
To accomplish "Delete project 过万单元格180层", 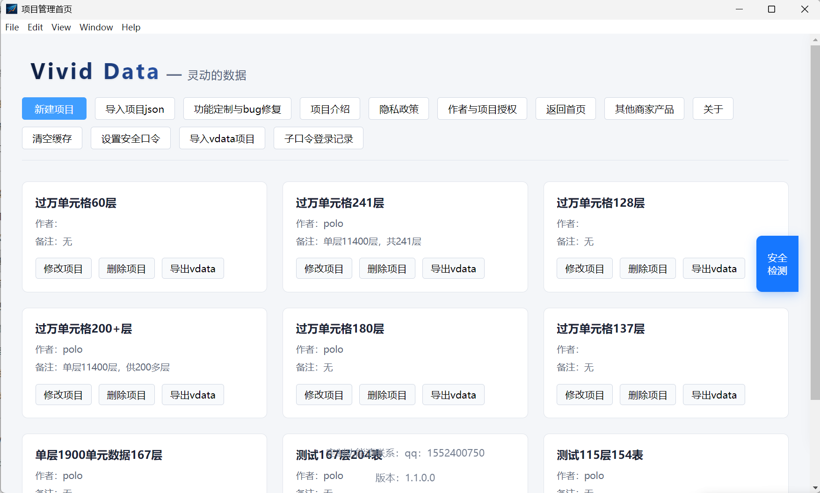I will click(x=387, y=395).
